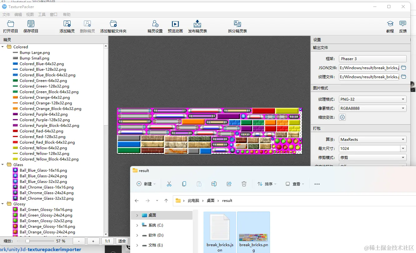The width and height of the screenshot is (416, 253).
Task: Expand 文档 (E:) drive node
Action: (x=137, y=245)
